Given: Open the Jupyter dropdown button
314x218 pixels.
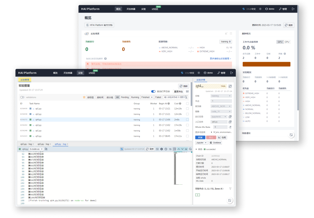Looking at the screenshot, I should pos(201,142).
